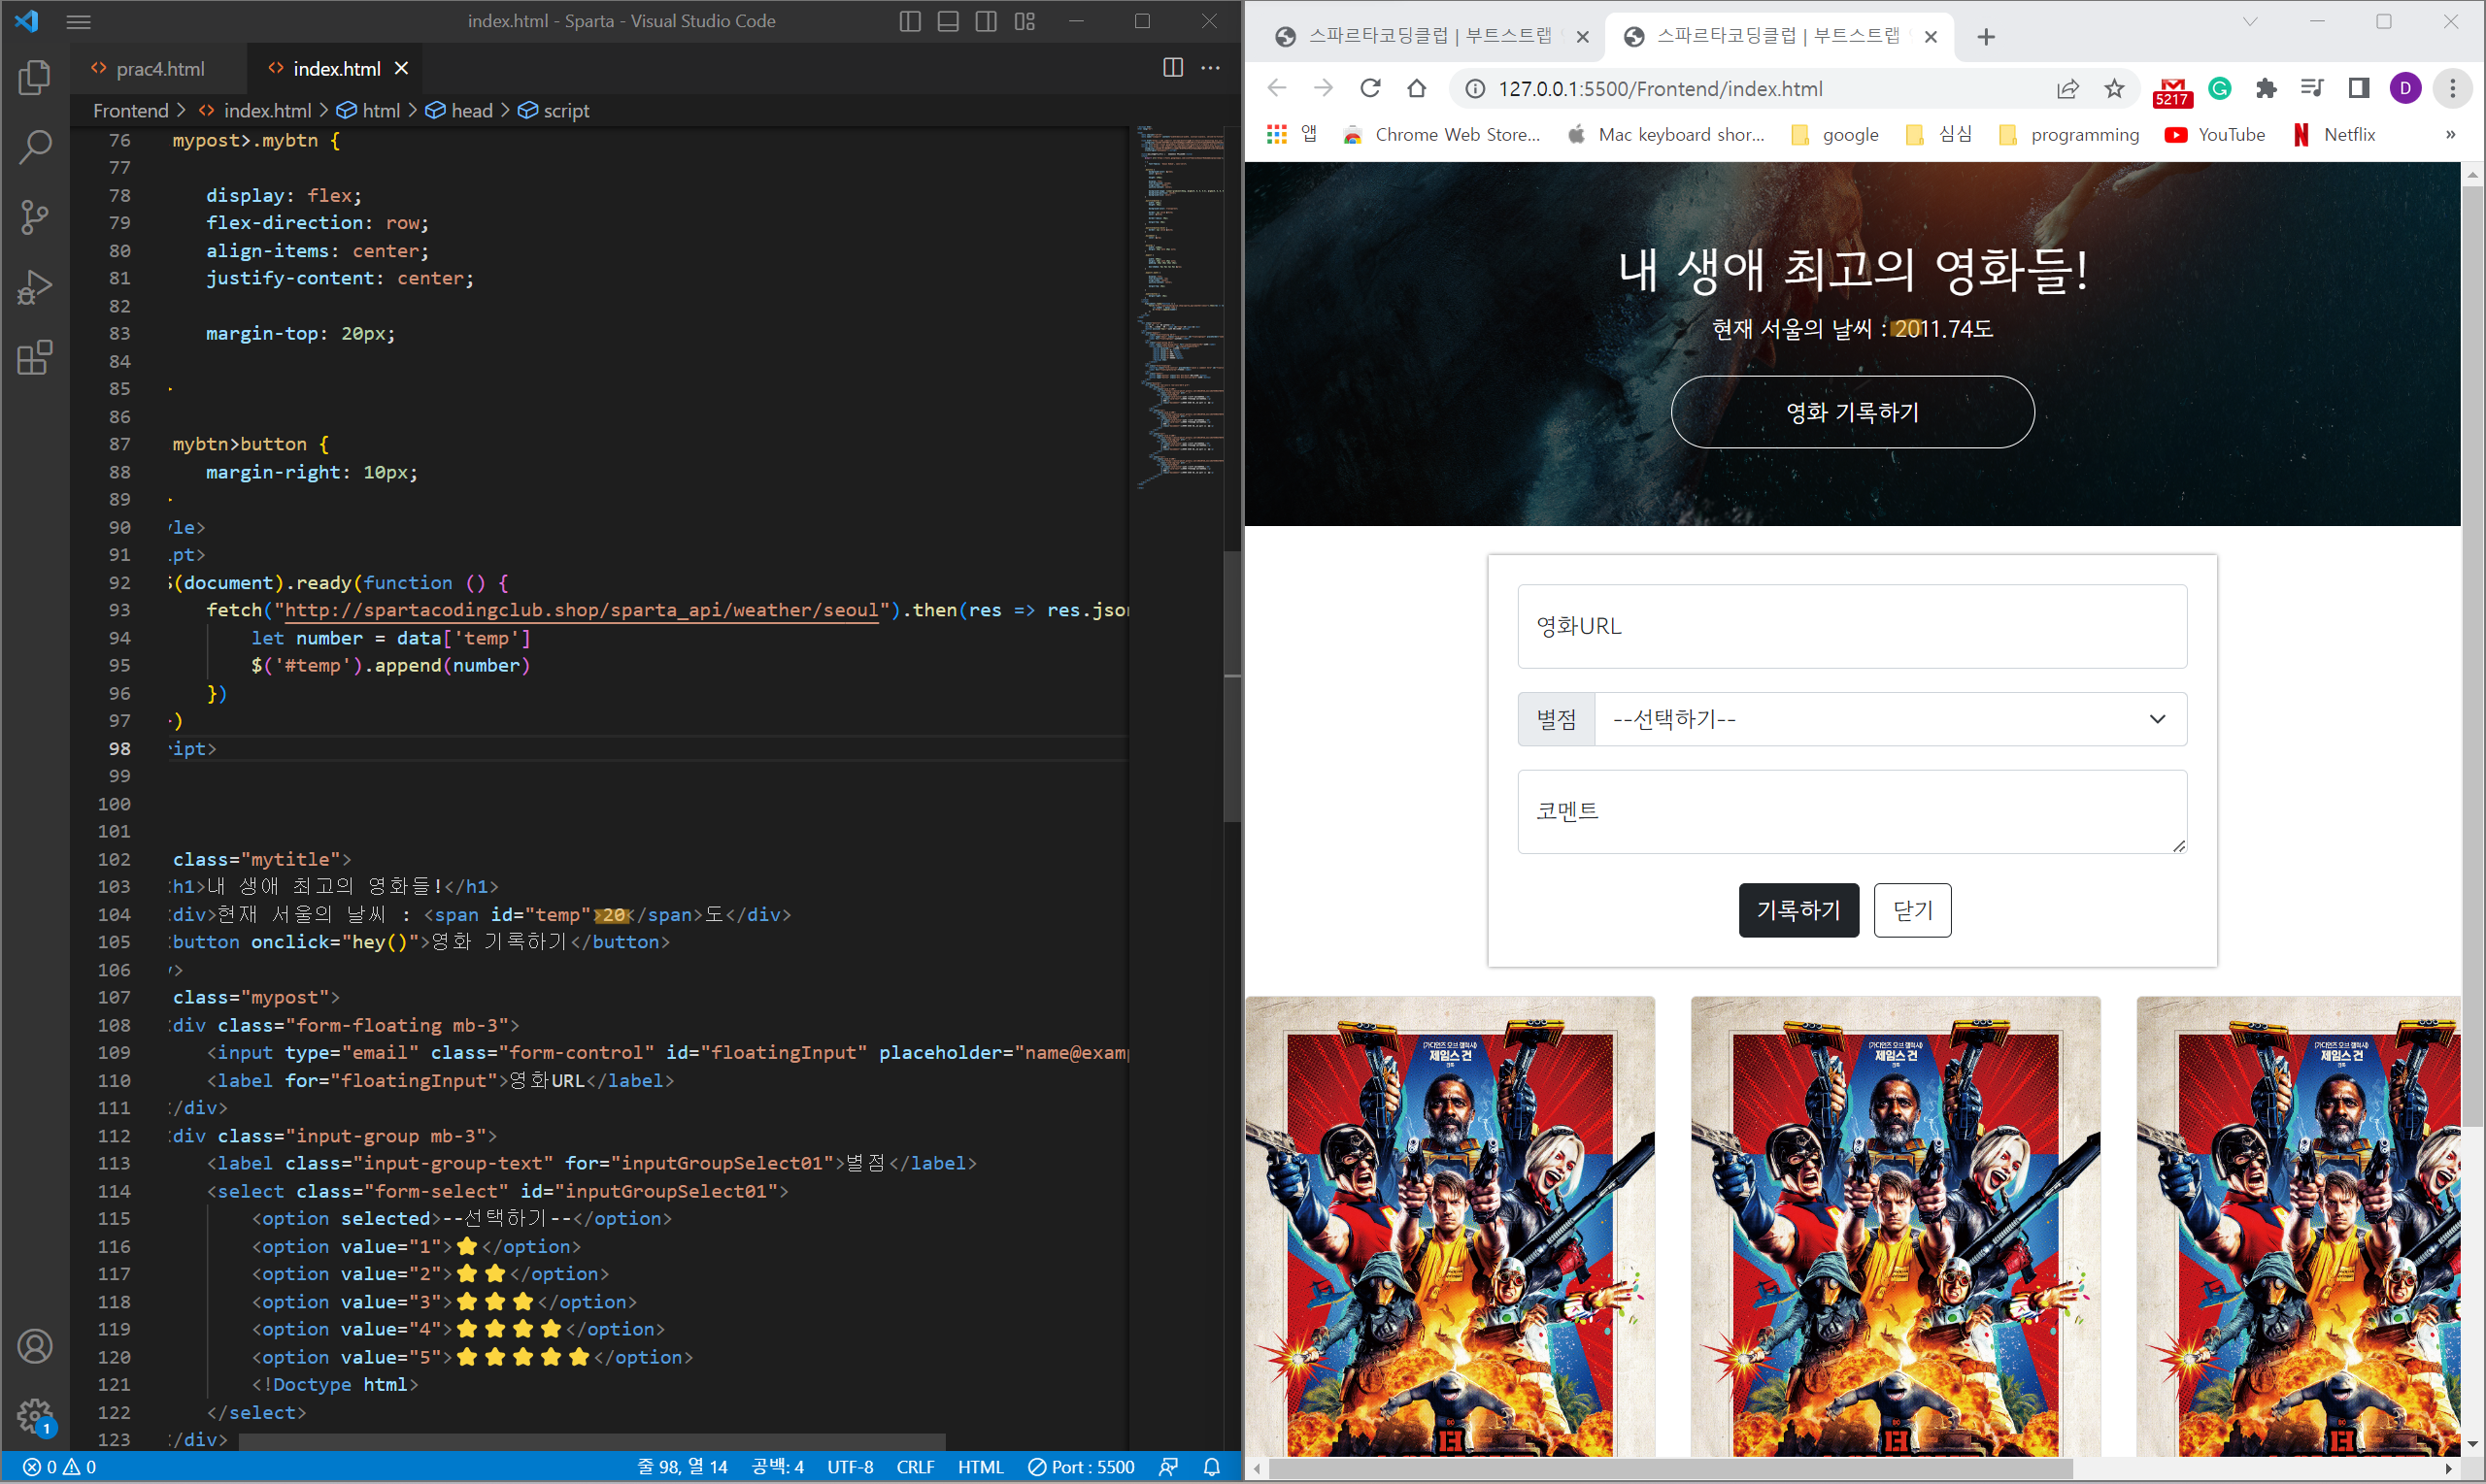The height and width of the screenshot is (1484, 2486).
Task: Reload the Chrome page
Action: 1370,88
